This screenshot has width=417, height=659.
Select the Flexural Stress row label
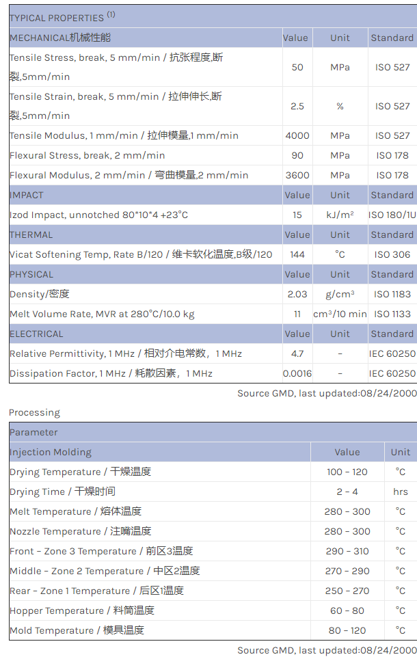(x=87, y=155)
